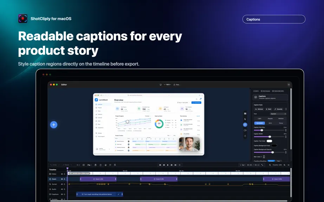
Task: Click the expand fullscreen icon next to timecode
Action: tap(262, 165)
